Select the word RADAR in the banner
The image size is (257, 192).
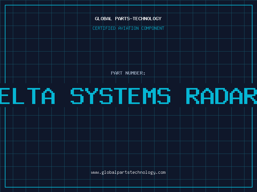[222, 95]
